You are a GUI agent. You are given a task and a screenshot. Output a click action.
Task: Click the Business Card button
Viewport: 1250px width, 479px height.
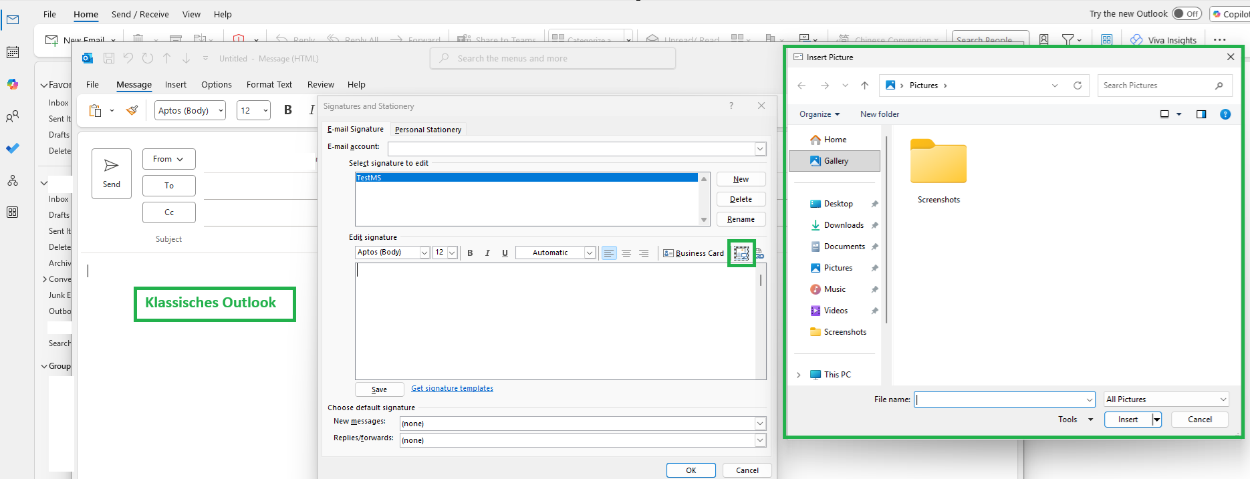pos(693,253)
